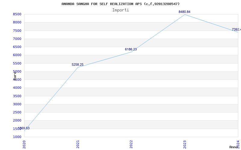Click the 2024 x-axis label
This screenshot has width=241, height=150.
click(238, 144)
